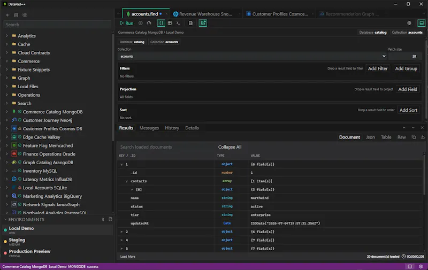Expand the Fixture Snippets folder
The image size is (428, 270).
point(7,70)
